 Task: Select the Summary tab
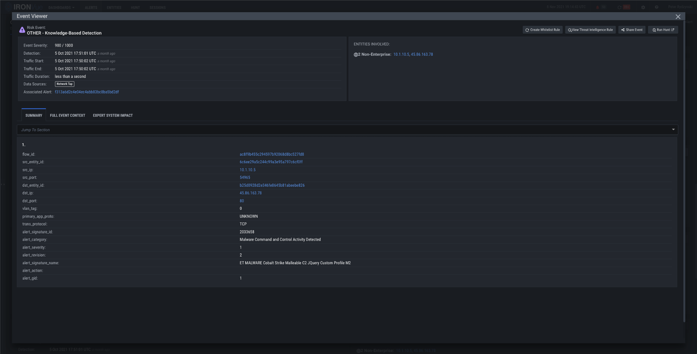click(34, 115)
